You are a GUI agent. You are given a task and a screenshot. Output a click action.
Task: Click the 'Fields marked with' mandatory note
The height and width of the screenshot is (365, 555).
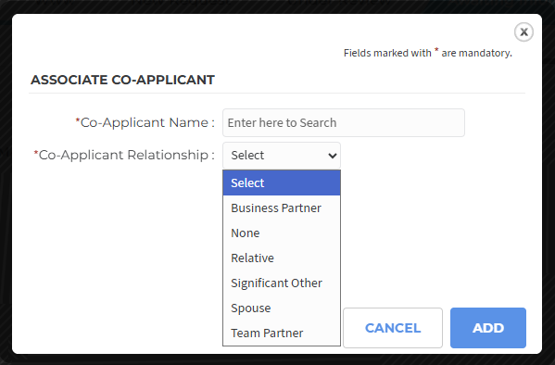tap(427, 53)
